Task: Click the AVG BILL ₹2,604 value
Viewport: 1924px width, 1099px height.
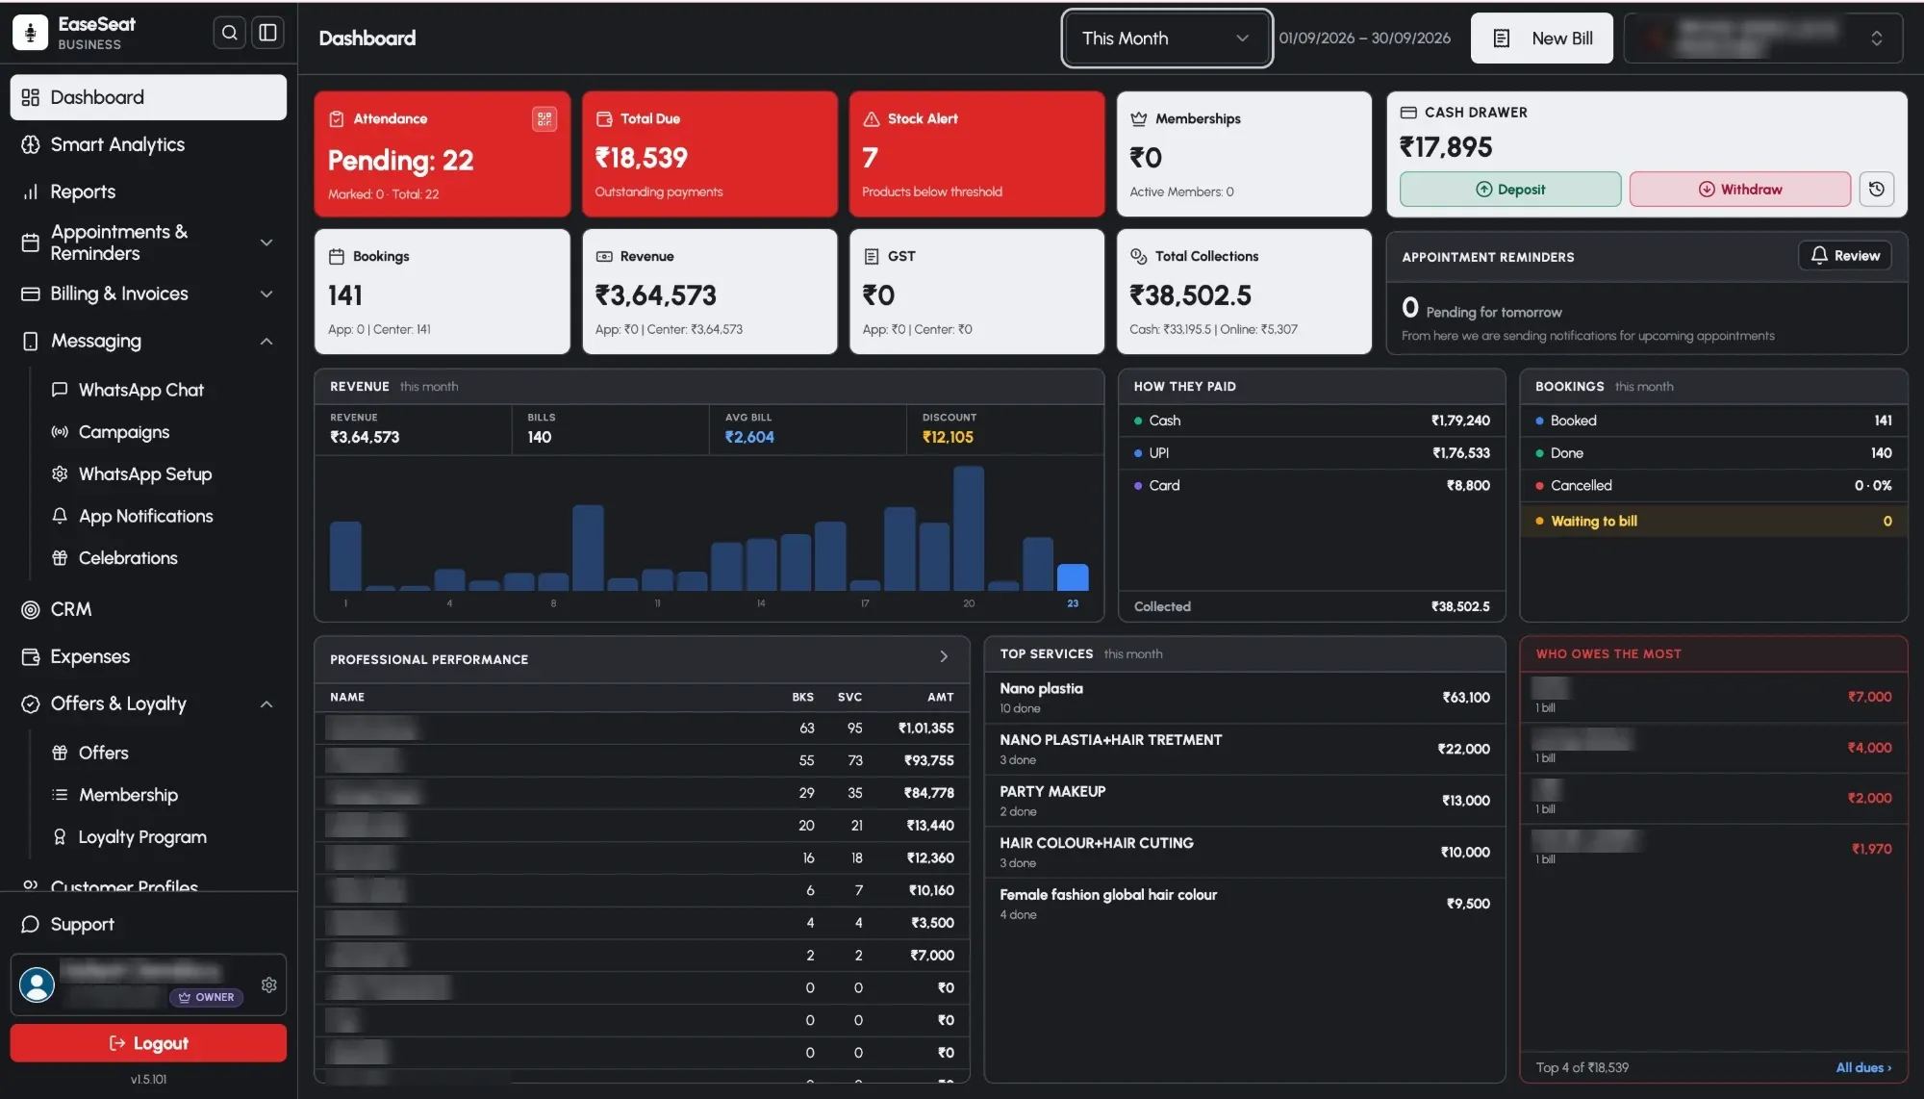Action: coord(749,437)
